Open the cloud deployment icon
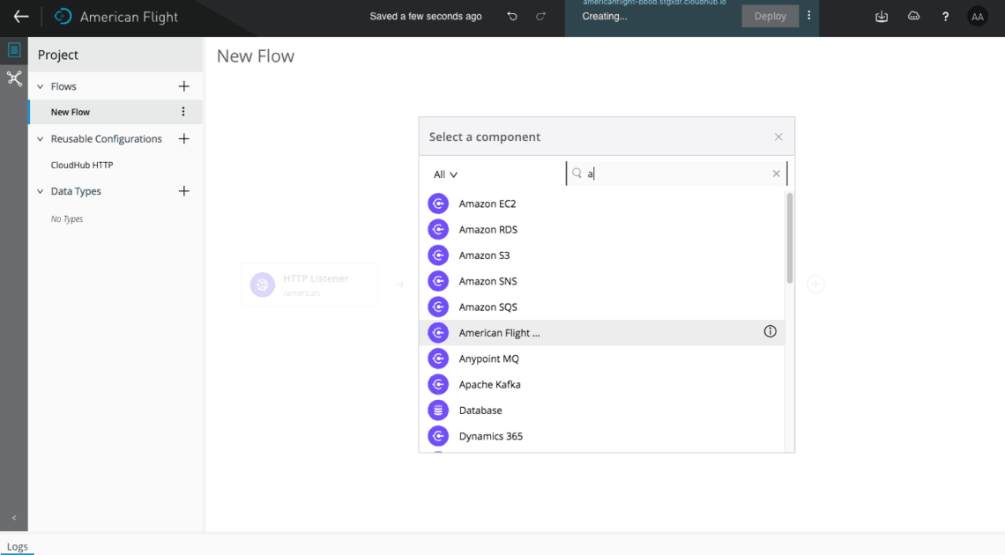 click(x=913, y=15)
